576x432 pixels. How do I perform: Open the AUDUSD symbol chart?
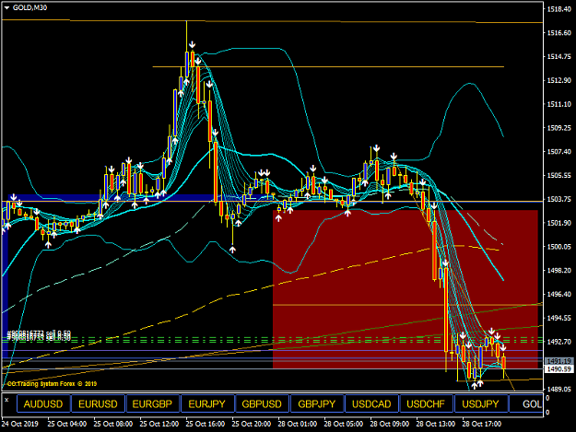pos(43,403)
